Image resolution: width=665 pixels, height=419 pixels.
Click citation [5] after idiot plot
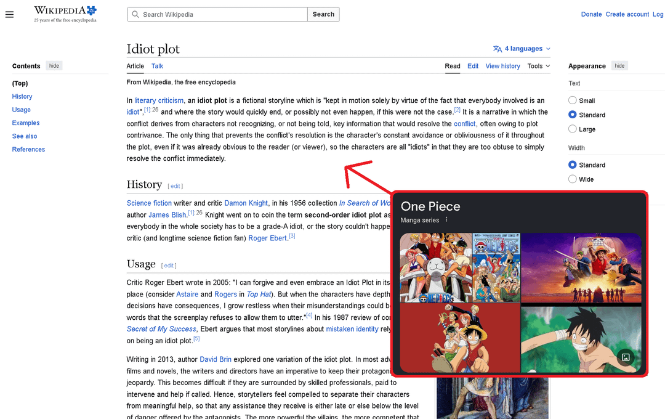click(x=196, y=338)
